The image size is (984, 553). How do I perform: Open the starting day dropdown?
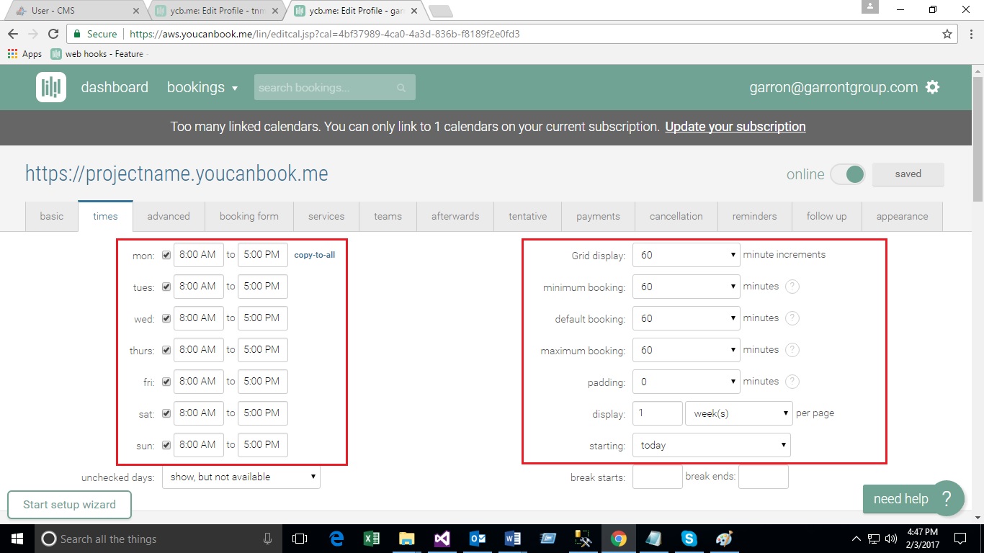click(711, 445)
